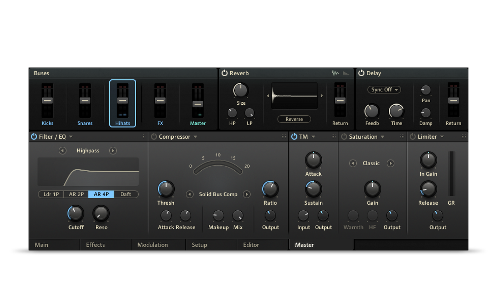Click the filter Reso knob

[101, 213]
